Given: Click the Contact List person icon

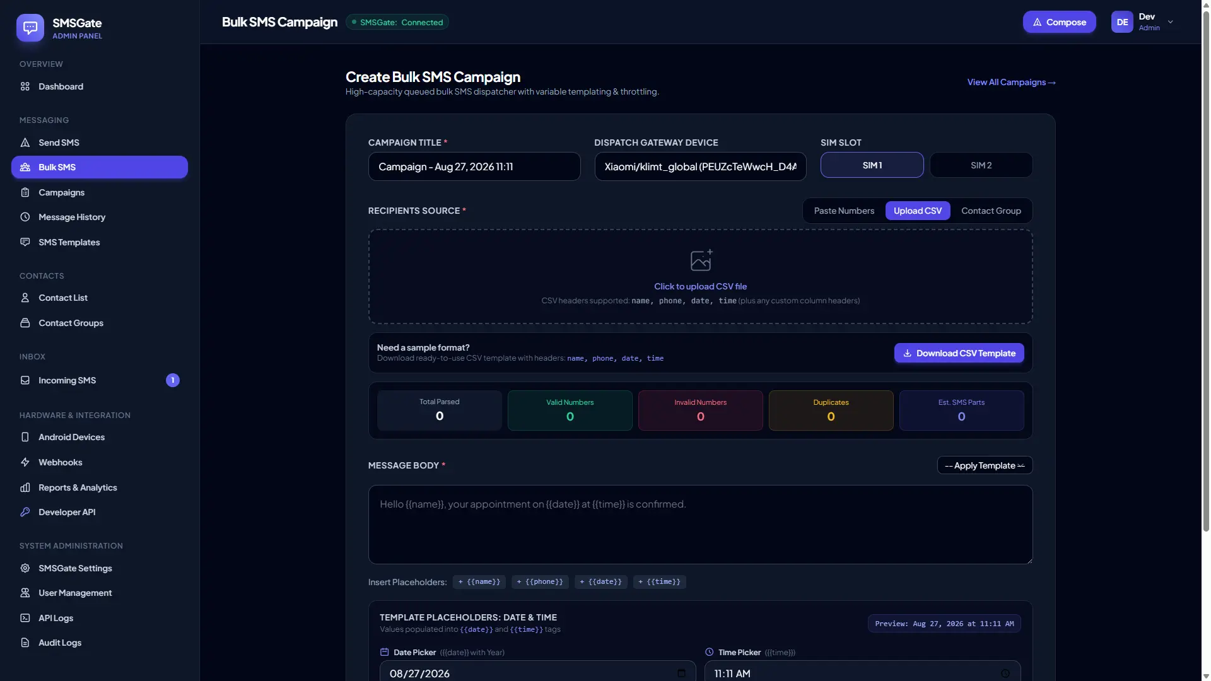Looking at the screenshot, I should 25,298.
